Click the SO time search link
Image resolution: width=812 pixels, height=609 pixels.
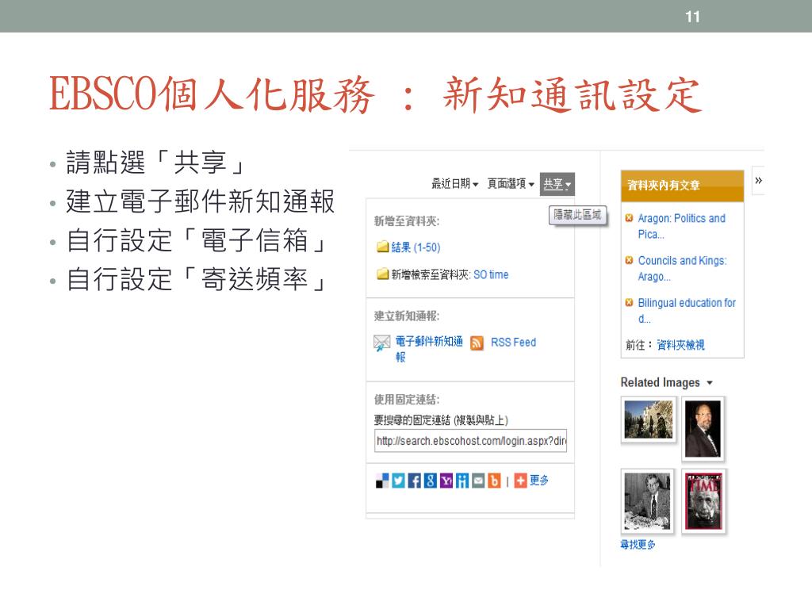(491, 274)
